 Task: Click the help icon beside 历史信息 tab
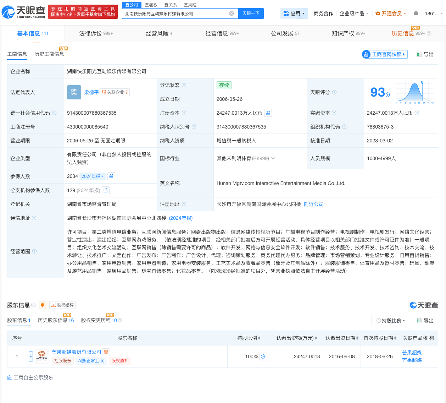(429, 33)
